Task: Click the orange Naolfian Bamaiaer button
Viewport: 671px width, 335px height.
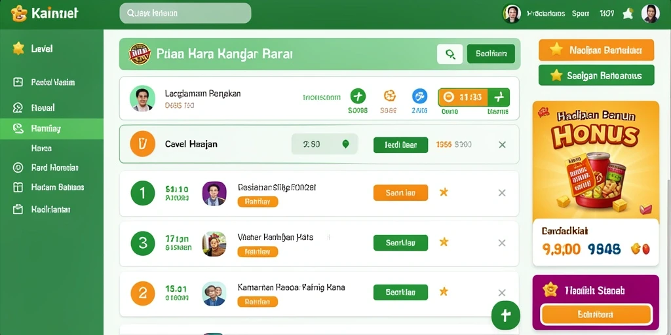Action: pyautogui.click(x=596, y=50)
